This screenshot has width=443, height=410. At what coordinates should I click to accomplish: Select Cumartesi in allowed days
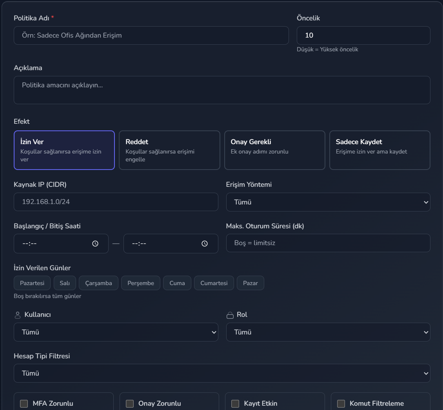coord(214,283)
